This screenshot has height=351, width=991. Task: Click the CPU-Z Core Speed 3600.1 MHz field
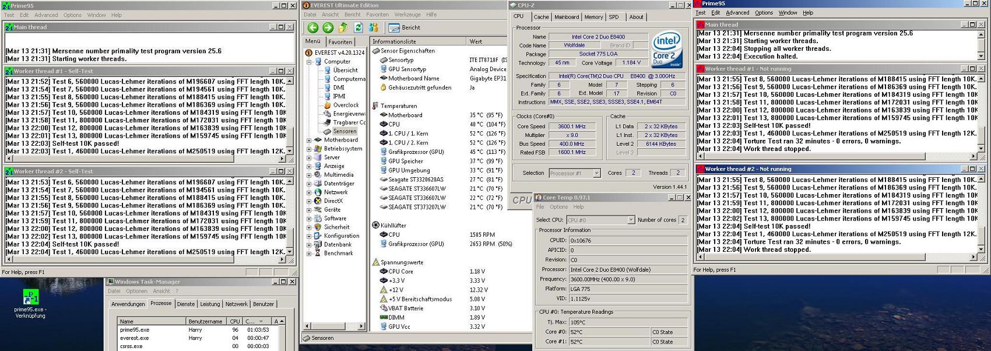(572, 126)
